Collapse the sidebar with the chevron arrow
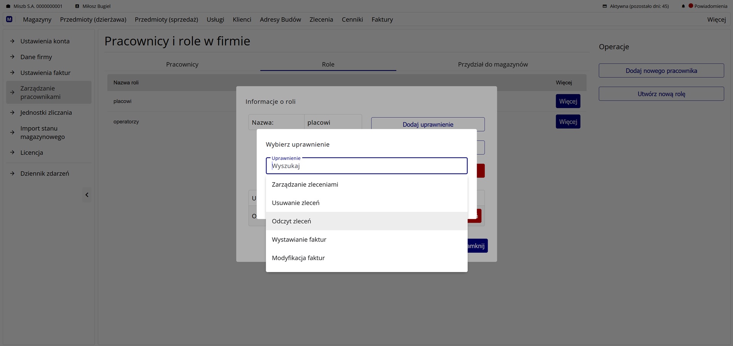This screenshot has width=733, height=346. pyautogui.click(x=87, y=195)
